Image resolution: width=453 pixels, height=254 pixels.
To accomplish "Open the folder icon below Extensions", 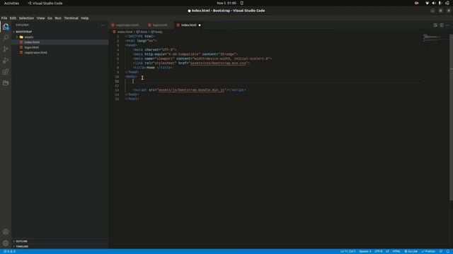I will click(x=6, y=83).
